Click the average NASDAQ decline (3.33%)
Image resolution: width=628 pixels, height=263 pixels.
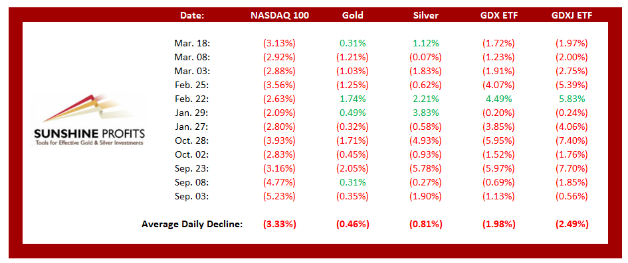click(280, 225)
